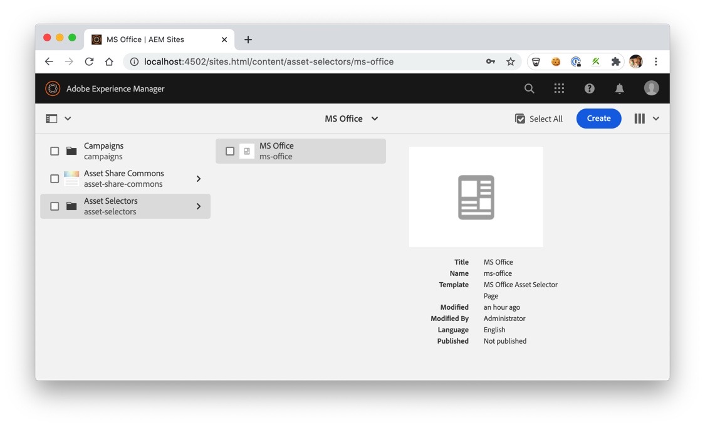Reload the page in the browser
Viewport: 705px width, 427px height.
pos(89,61)
